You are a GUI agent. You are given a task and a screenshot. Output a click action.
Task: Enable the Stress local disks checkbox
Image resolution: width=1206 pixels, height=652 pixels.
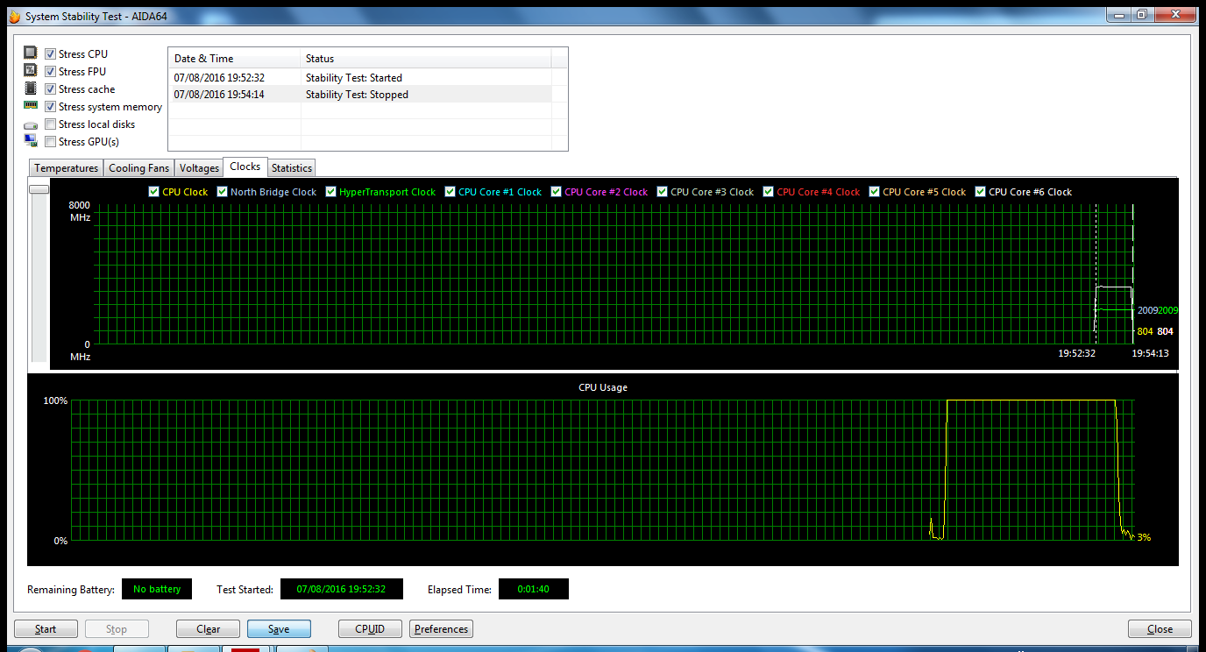pos(51,124)
